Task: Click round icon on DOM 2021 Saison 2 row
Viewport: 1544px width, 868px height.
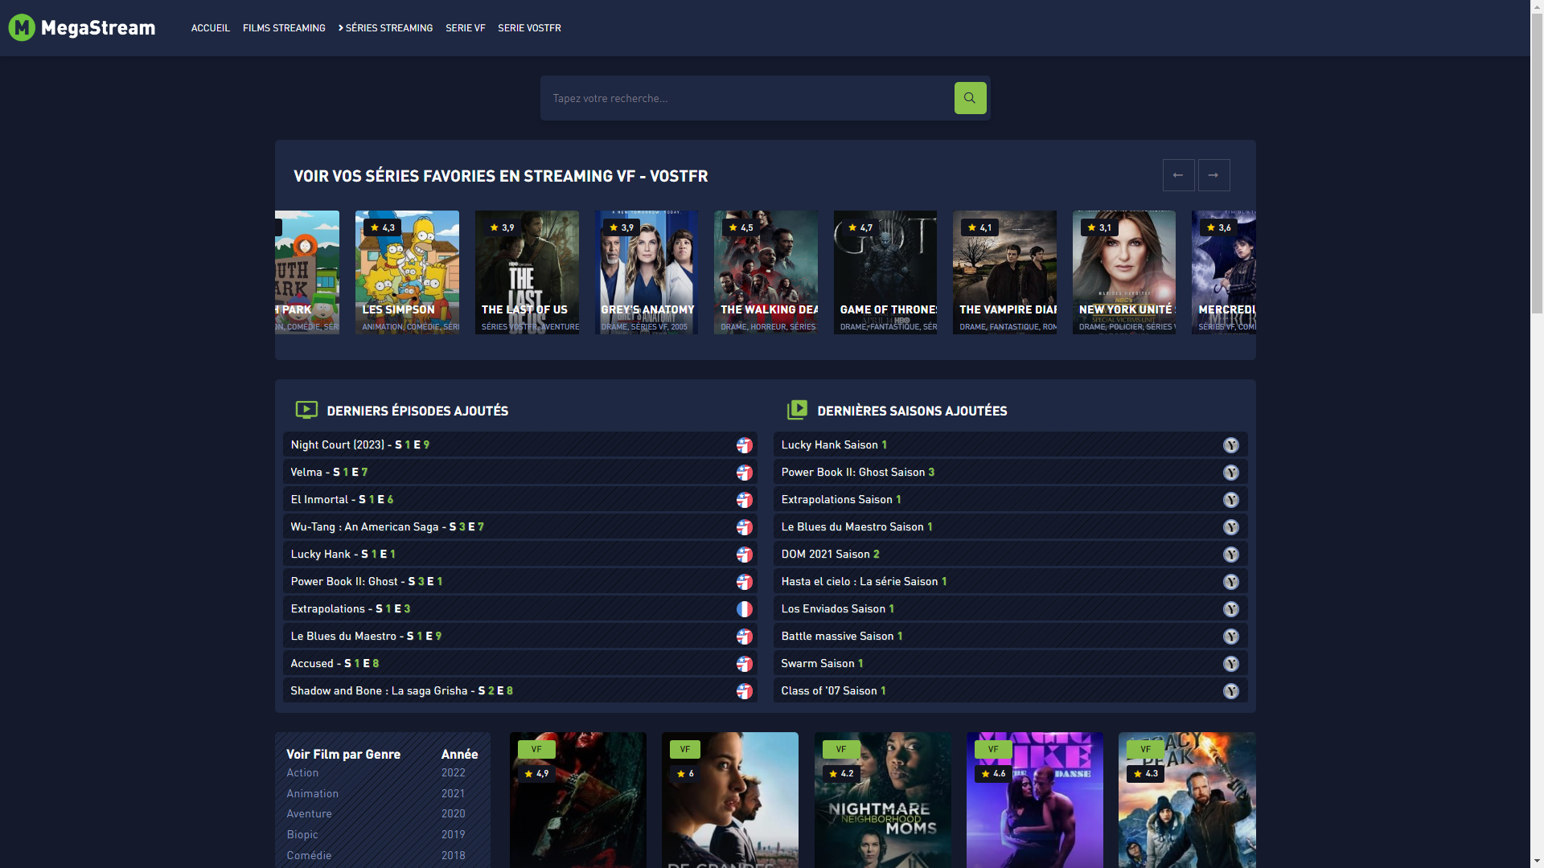Action: coord(1231,555)
